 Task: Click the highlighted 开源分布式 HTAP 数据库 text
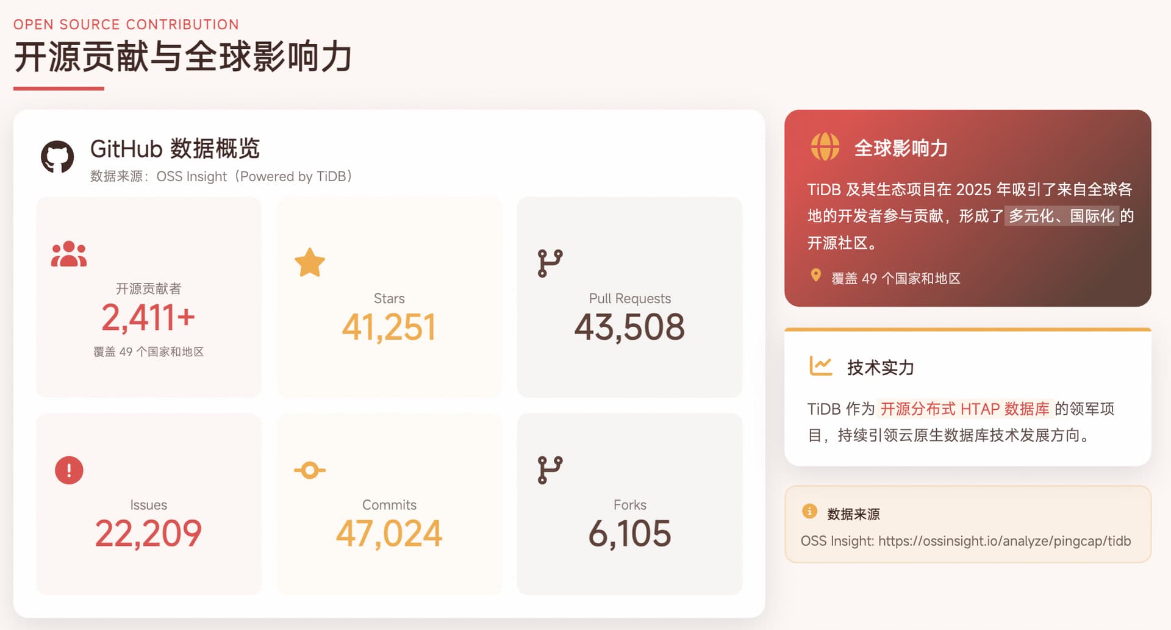click(x=965, y=409)
